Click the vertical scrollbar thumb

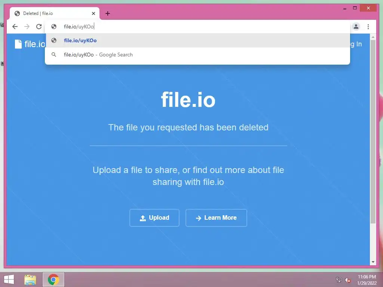pos(373,132)
